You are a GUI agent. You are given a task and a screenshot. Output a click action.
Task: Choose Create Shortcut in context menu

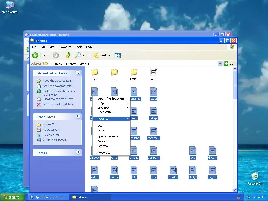click(111, 137)
